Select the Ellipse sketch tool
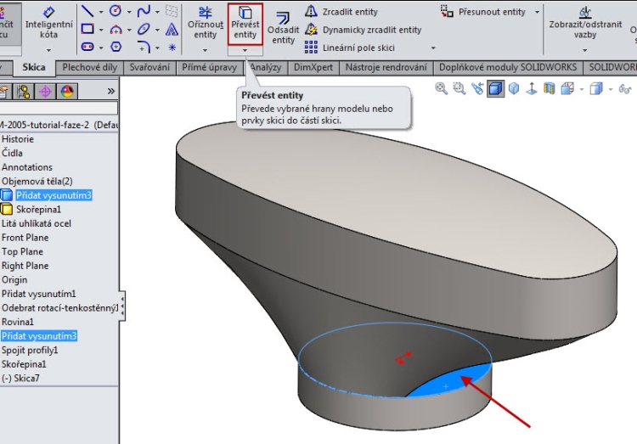This screenshot has height=444, width=637. [x=144, y=29]
